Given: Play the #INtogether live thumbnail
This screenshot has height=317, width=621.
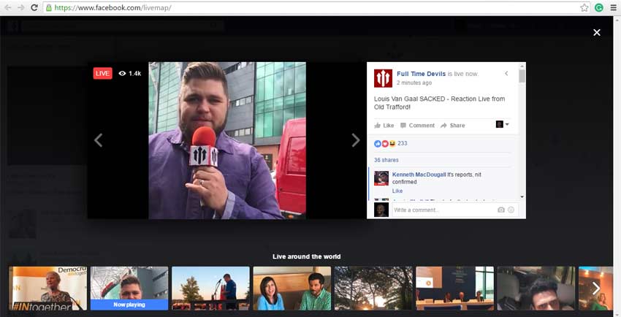Looking at the screenshot, I should tap(48, 288).
